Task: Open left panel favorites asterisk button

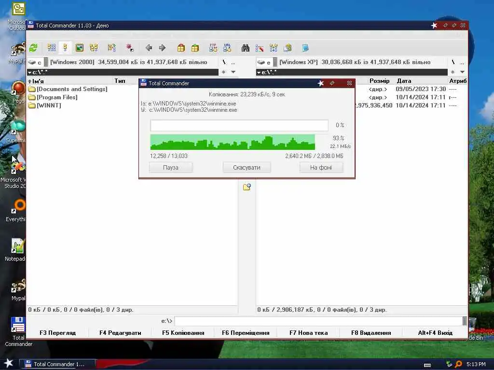Action: (224, 72)
